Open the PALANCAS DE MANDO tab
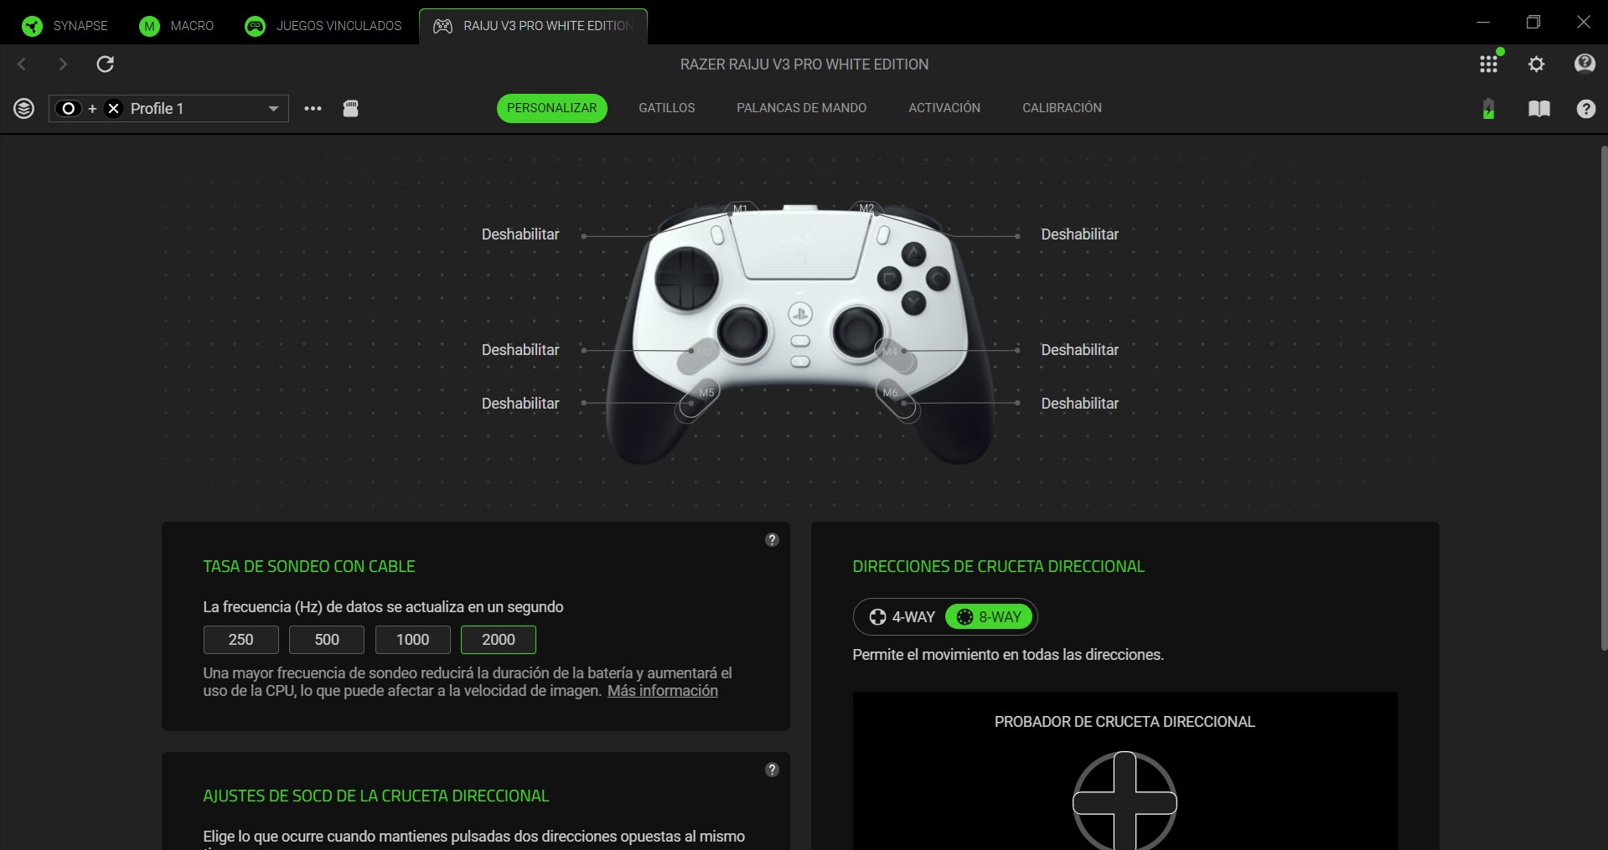Viewport: 1608px width, 850px height. 801,108
